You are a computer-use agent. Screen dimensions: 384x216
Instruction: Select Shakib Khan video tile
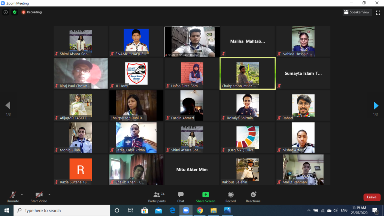point(136,170)
